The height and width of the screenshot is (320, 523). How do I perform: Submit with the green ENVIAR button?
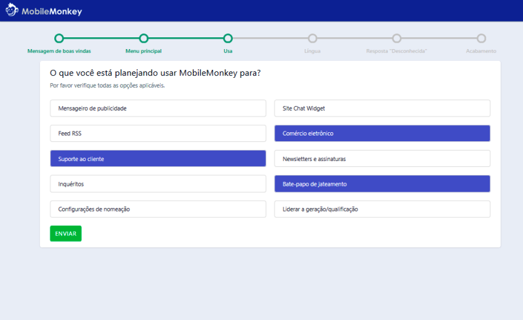(66, 234)
